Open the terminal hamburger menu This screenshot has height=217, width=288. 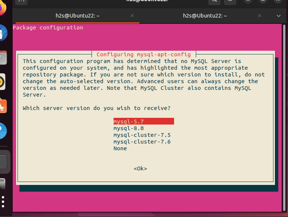[x=230, y=1]
